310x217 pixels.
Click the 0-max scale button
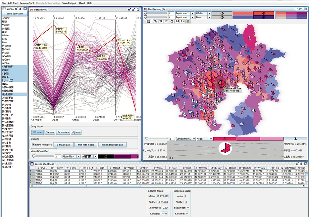[64, 145]
